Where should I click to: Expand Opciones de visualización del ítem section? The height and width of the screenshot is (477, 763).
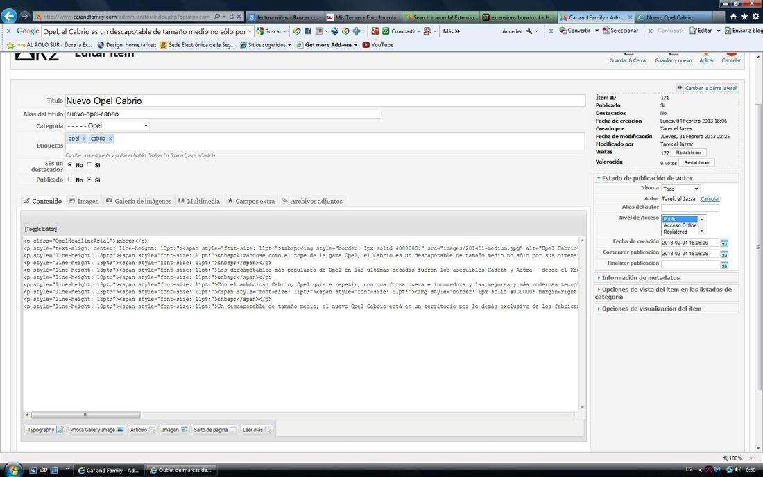(x=666, y=309)
